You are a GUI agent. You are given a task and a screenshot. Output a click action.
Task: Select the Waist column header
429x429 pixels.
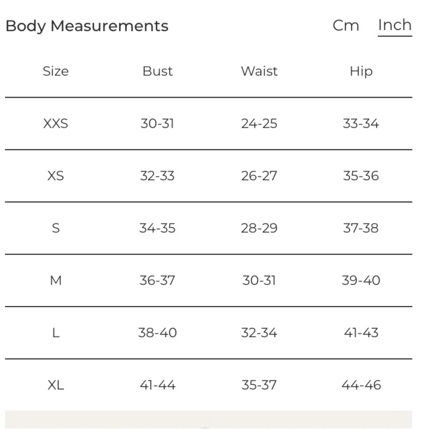(259, 71)
